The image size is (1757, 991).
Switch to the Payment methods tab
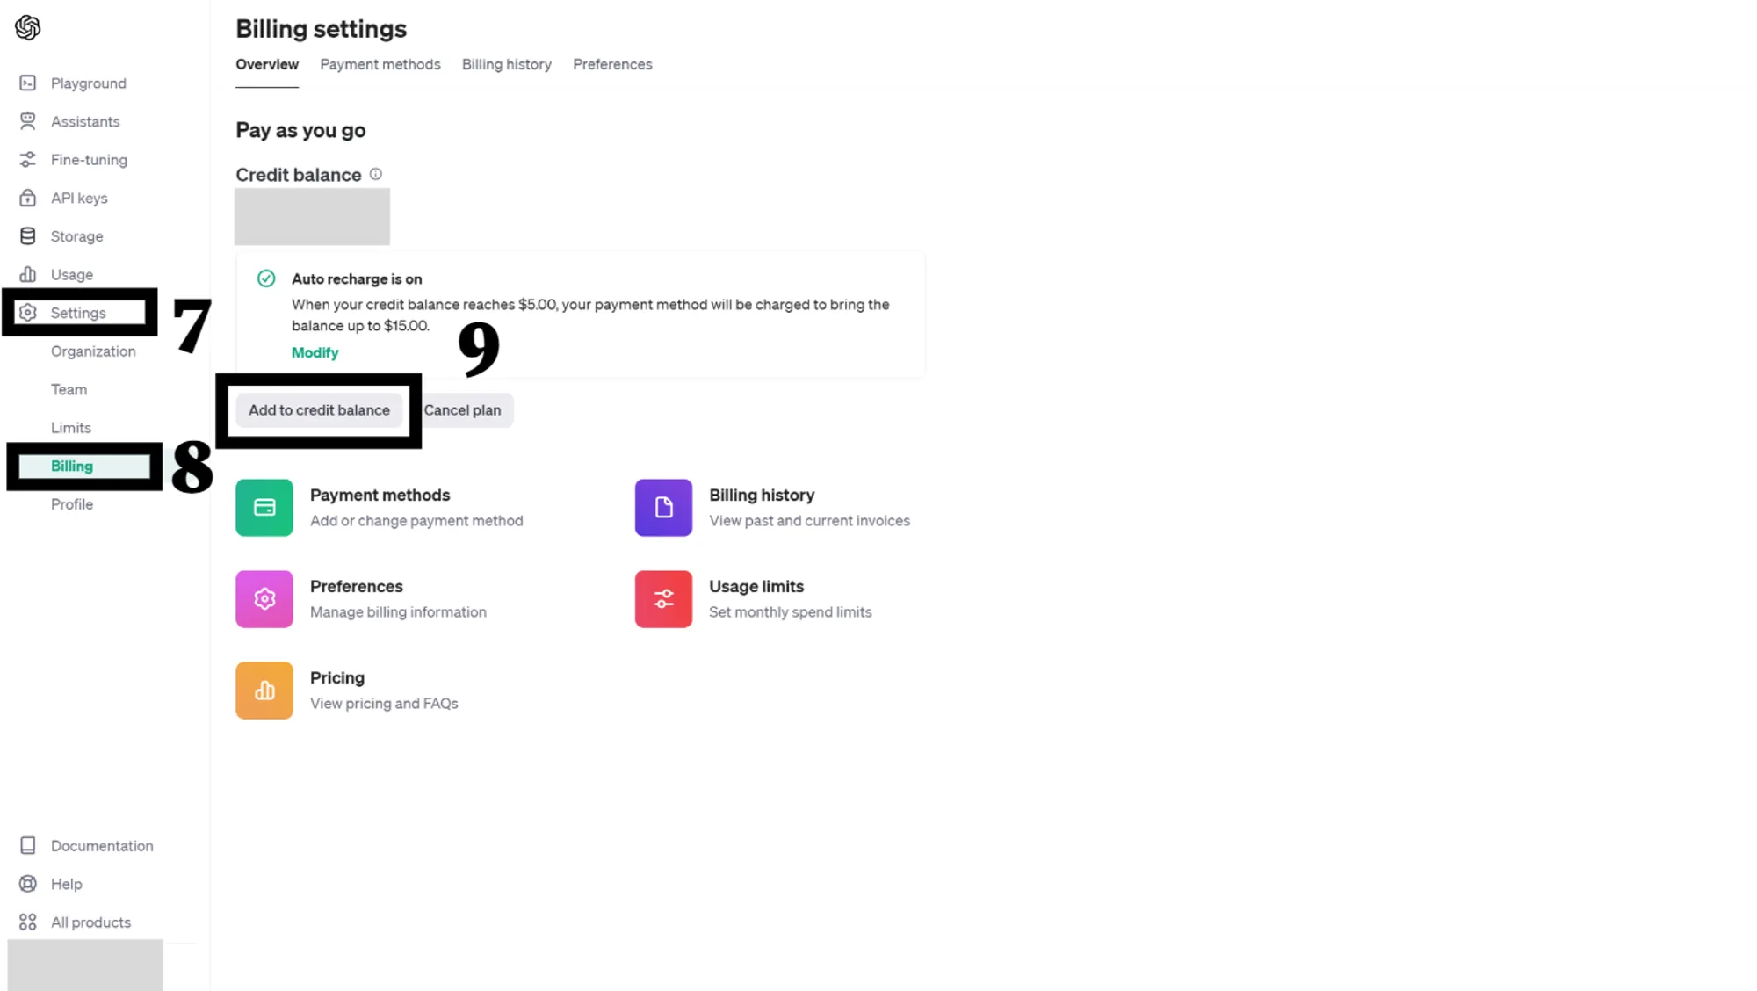[x=380, y=64]
